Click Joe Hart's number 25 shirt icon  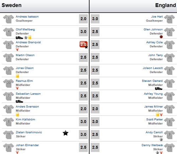tap(170, 19)
